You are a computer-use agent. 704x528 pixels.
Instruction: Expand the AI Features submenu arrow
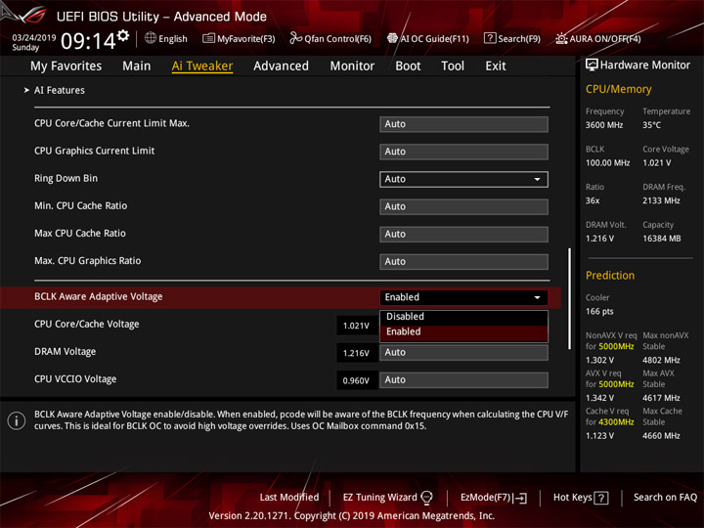[26, 90]
